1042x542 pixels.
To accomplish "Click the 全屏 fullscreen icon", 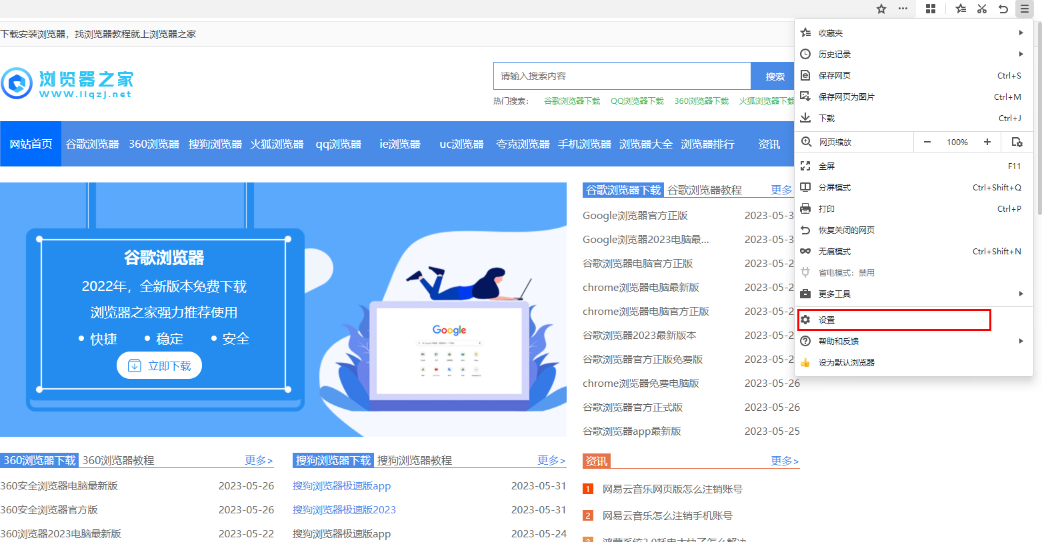I will click(x=805, y=166).
